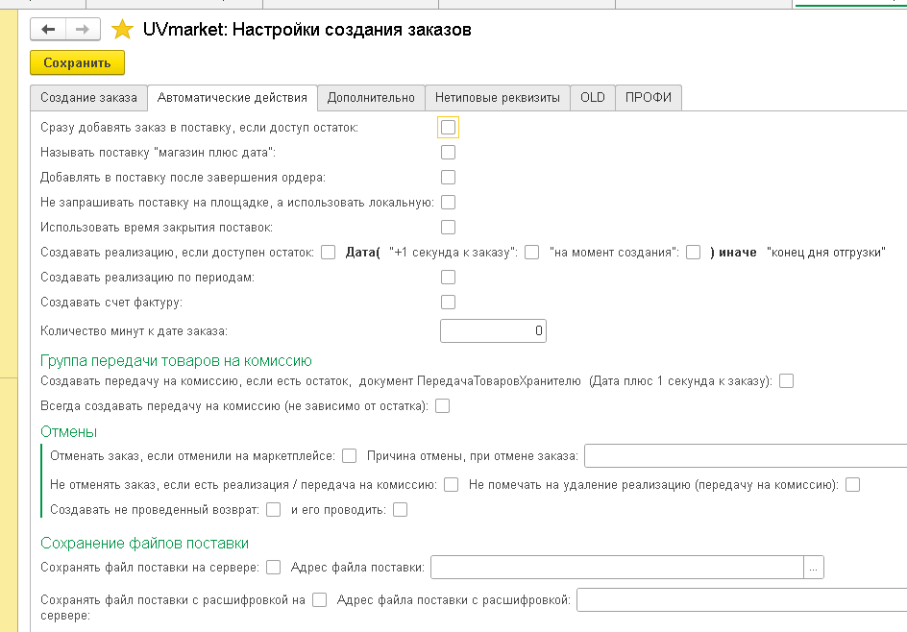
Task: Enable Создавать счет фактуру checkbox
Action: pos(449,302)
